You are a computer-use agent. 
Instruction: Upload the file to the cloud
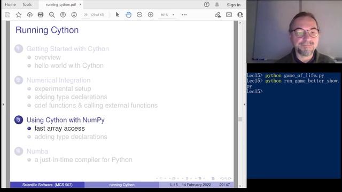tap(30, 15)
